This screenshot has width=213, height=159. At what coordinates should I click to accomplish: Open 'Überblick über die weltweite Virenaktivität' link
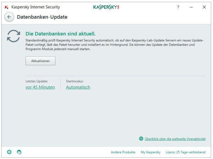(175, 139)
